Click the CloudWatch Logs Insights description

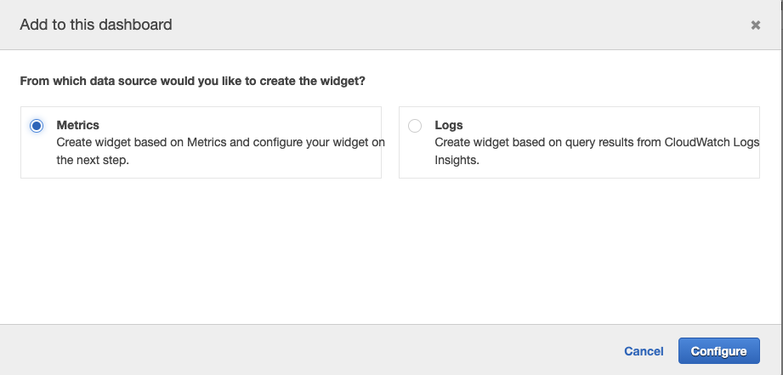click(597, 142)
